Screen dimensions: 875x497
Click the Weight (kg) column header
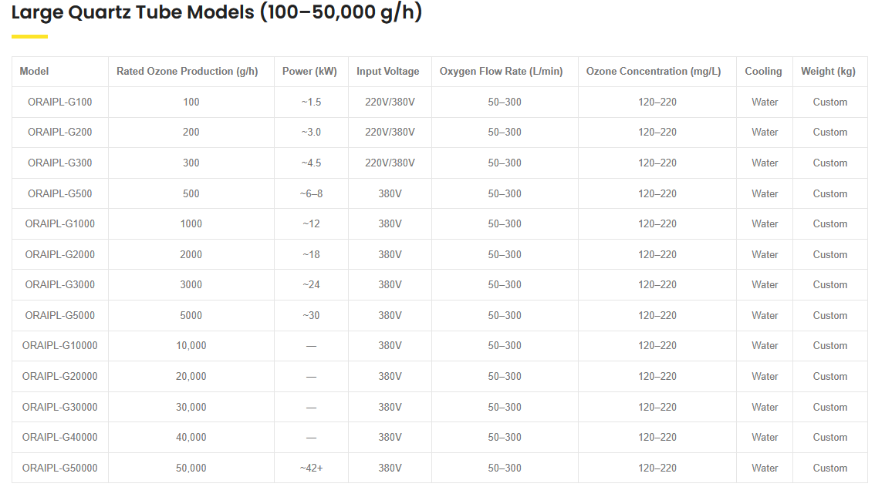(x=828, y=72)
